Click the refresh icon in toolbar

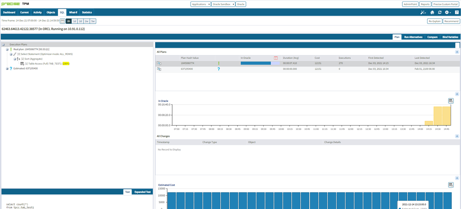[440, 12]
